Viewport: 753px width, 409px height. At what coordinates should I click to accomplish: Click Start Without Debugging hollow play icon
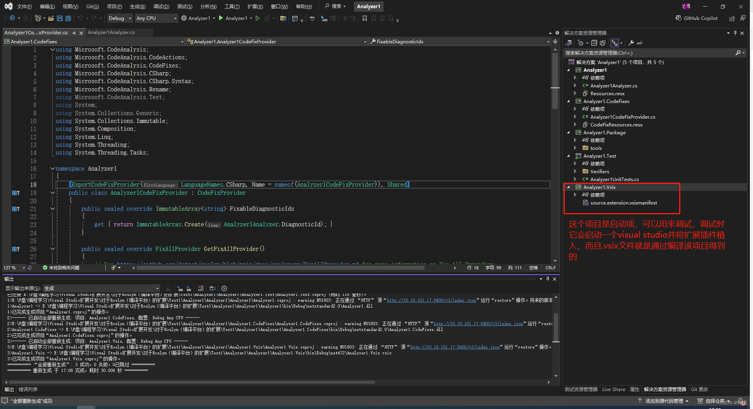pos(258,18)
